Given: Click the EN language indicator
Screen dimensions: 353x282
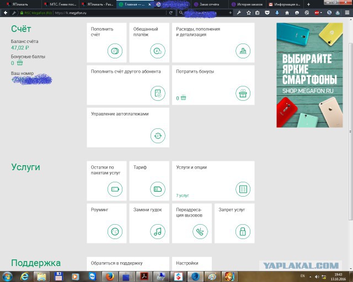Looking at the screenshot, I should click(x=303, y=276).
